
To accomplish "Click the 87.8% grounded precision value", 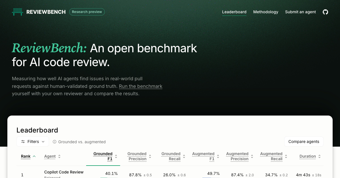I will (x=135, y=175).
